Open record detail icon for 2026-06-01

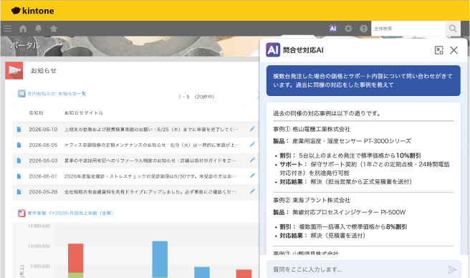pos(19,176)
